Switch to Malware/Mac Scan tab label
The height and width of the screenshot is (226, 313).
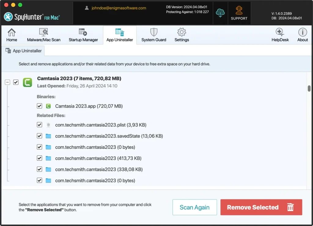[43, 40]
